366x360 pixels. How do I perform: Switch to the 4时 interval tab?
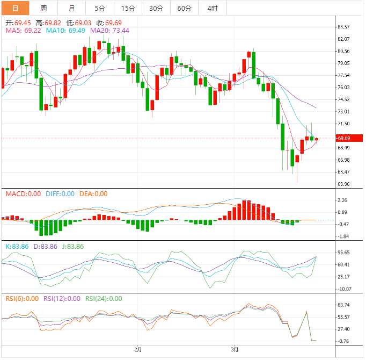(212, 8)
